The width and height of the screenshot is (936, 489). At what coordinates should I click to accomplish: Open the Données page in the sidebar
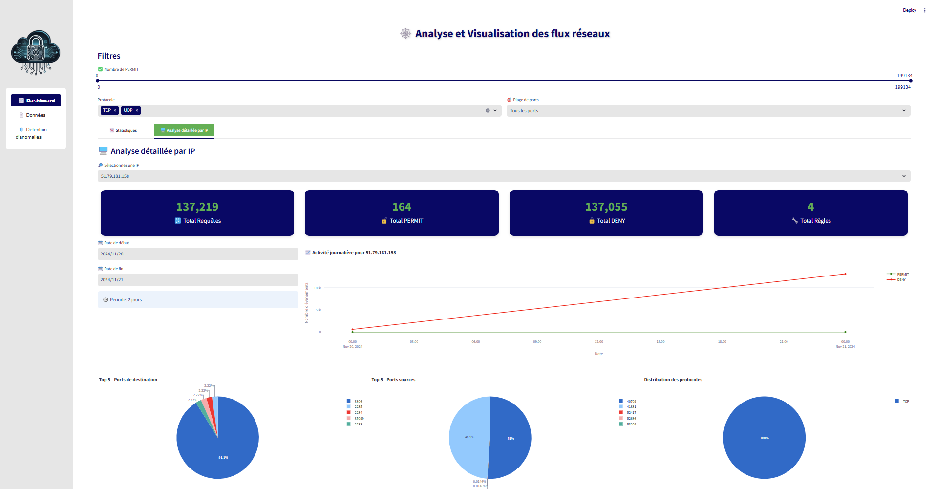[x=36, y=115]
